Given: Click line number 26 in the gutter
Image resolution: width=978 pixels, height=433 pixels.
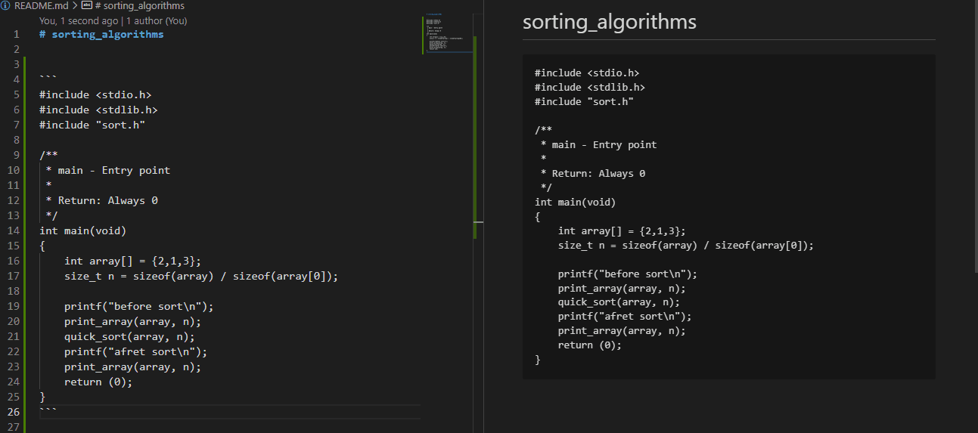Looking at the screenshot, I should point(13,412).
